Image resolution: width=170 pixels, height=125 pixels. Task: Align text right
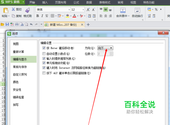tap(110, 16)
